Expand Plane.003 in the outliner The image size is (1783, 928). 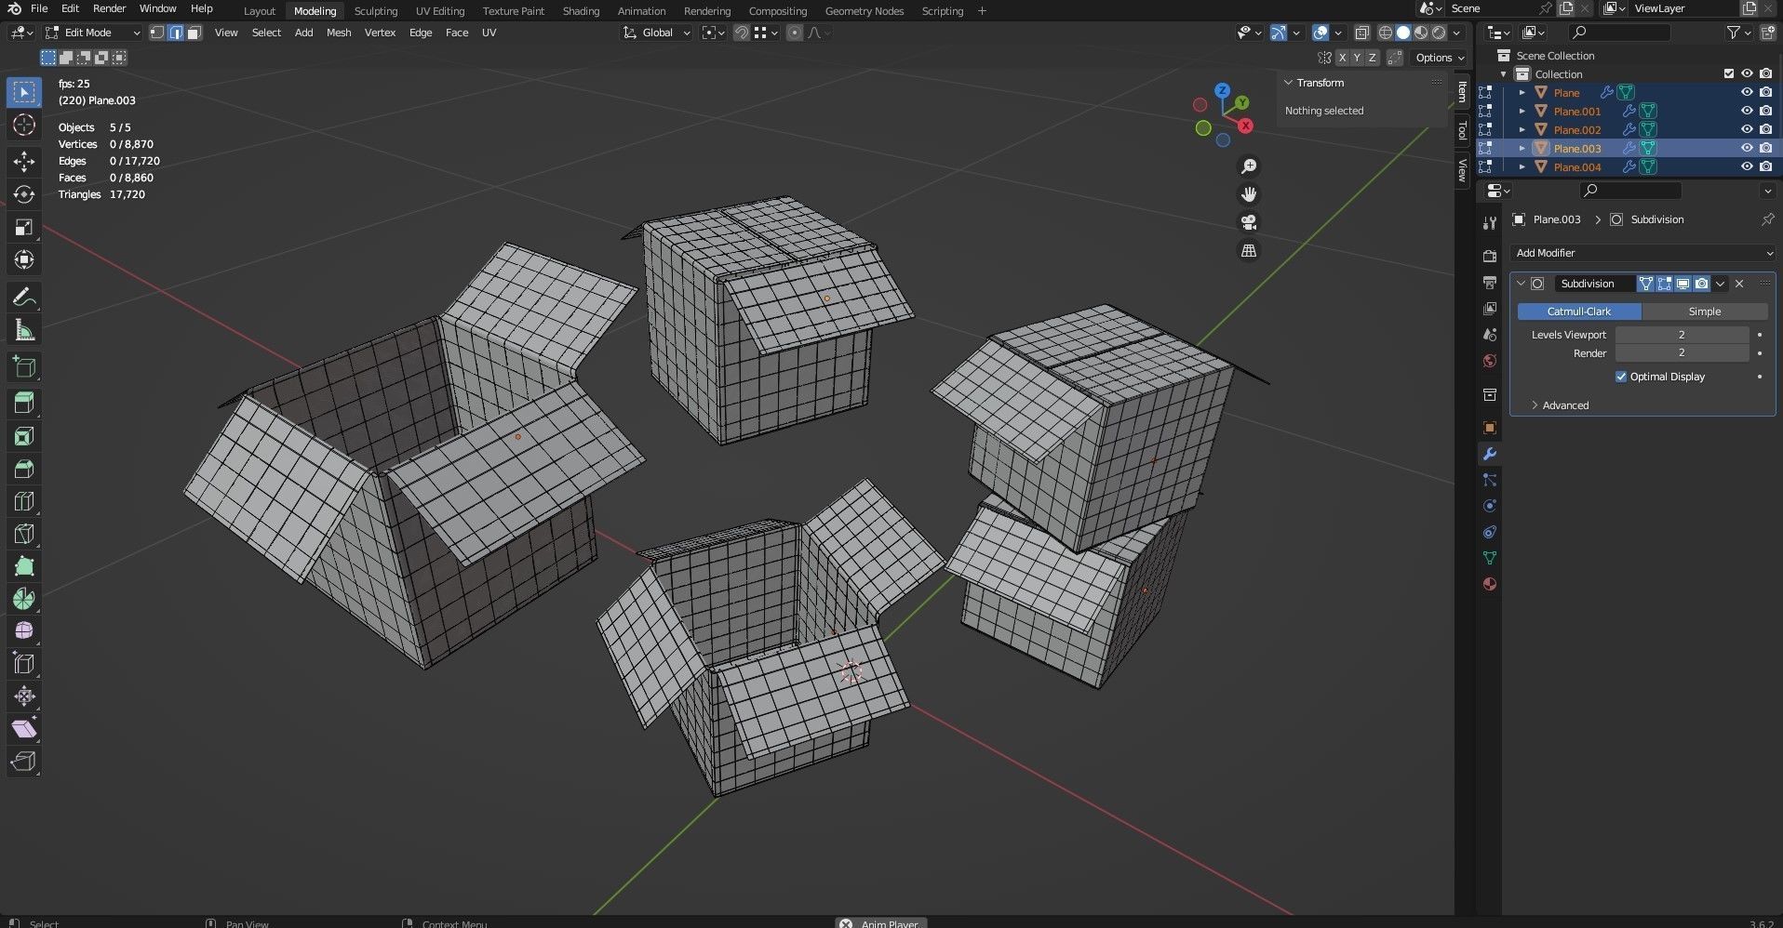(x=1522, y=148)
